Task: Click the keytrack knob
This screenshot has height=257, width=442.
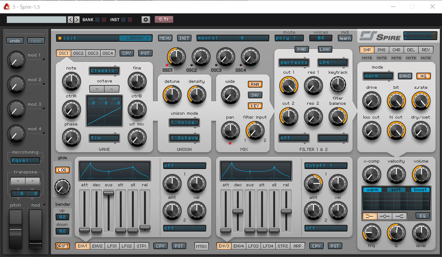Action: [x=338, y=84]
